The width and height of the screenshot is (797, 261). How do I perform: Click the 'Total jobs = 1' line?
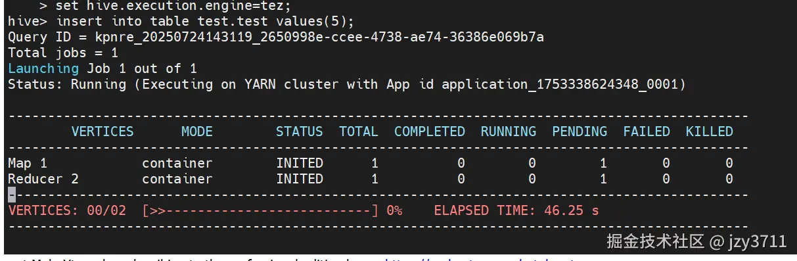point(62,53)
